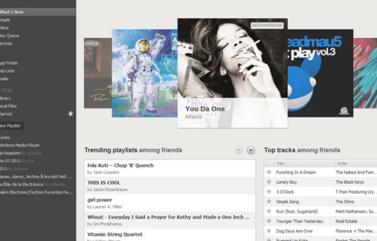Screen dimensions: 377x241
Task: Open Jane Coaston's profile link
Action: coord(106,172)
